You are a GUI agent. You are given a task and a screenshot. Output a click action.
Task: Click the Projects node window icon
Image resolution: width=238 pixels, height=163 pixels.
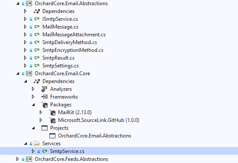(45, 128)
